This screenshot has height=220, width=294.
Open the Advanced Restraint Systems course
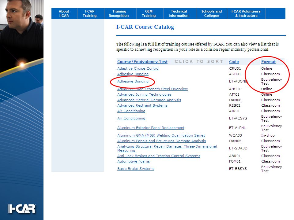pyautogui.click(x=142, y=105)
